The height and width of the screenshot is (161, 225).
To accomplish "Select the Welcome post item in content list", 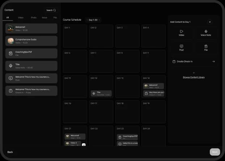I will click(x=31, y=78).
